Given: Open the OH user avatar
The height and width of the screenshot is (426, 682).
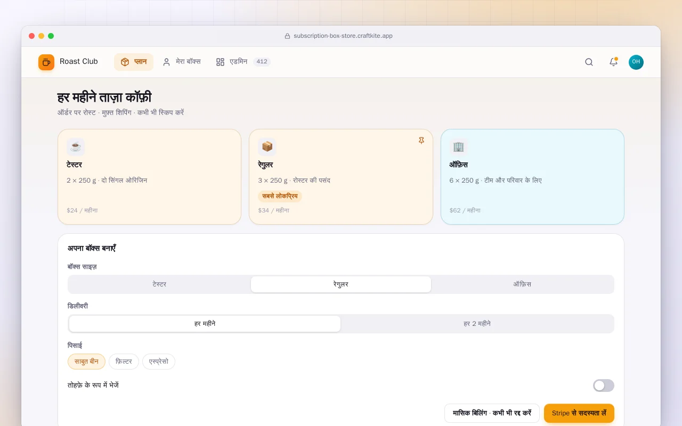Looking at the screenshot, I should (x=636, y=62).
